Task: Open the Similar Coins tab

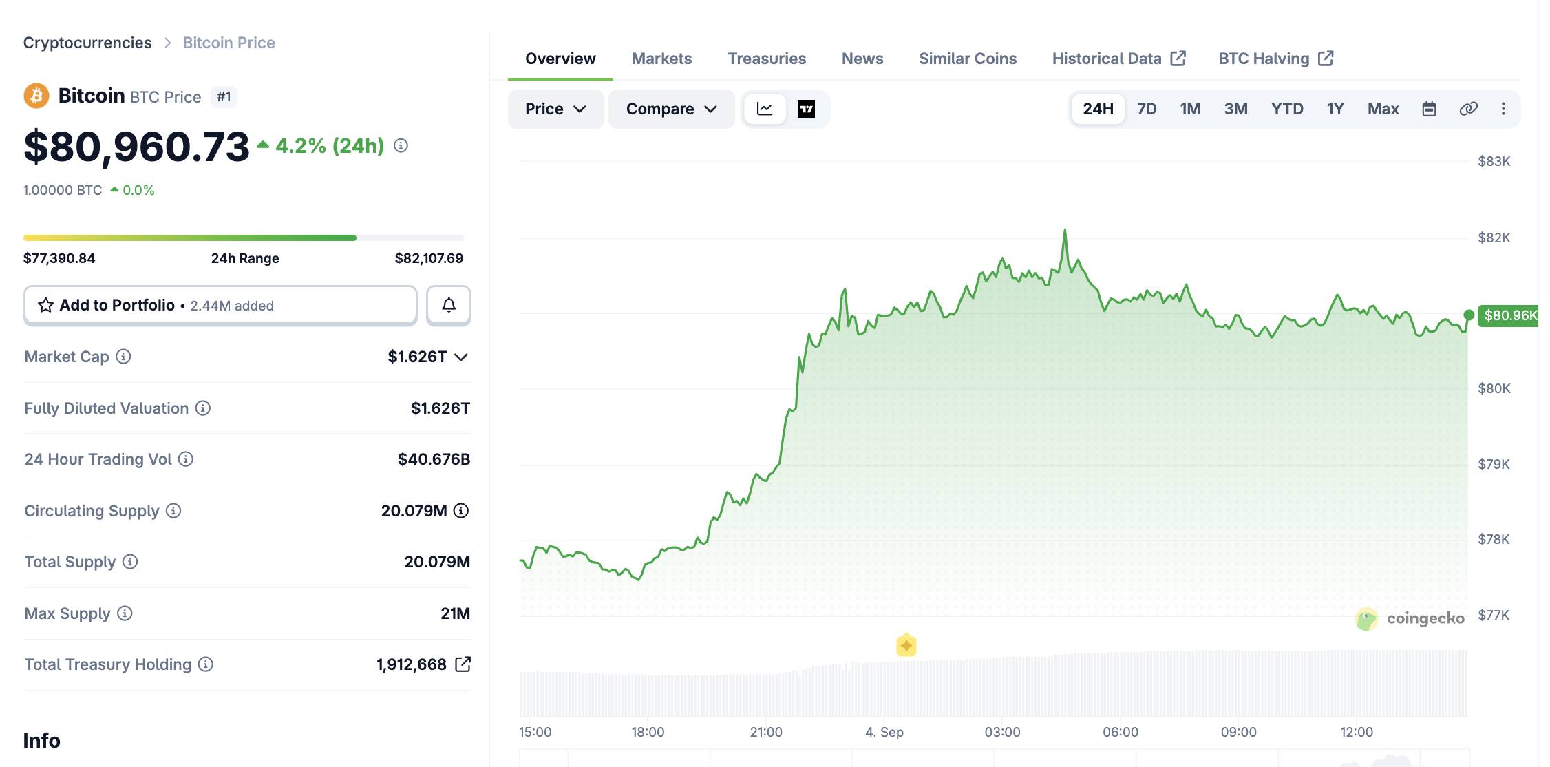Action: click(x=968, y=59)
